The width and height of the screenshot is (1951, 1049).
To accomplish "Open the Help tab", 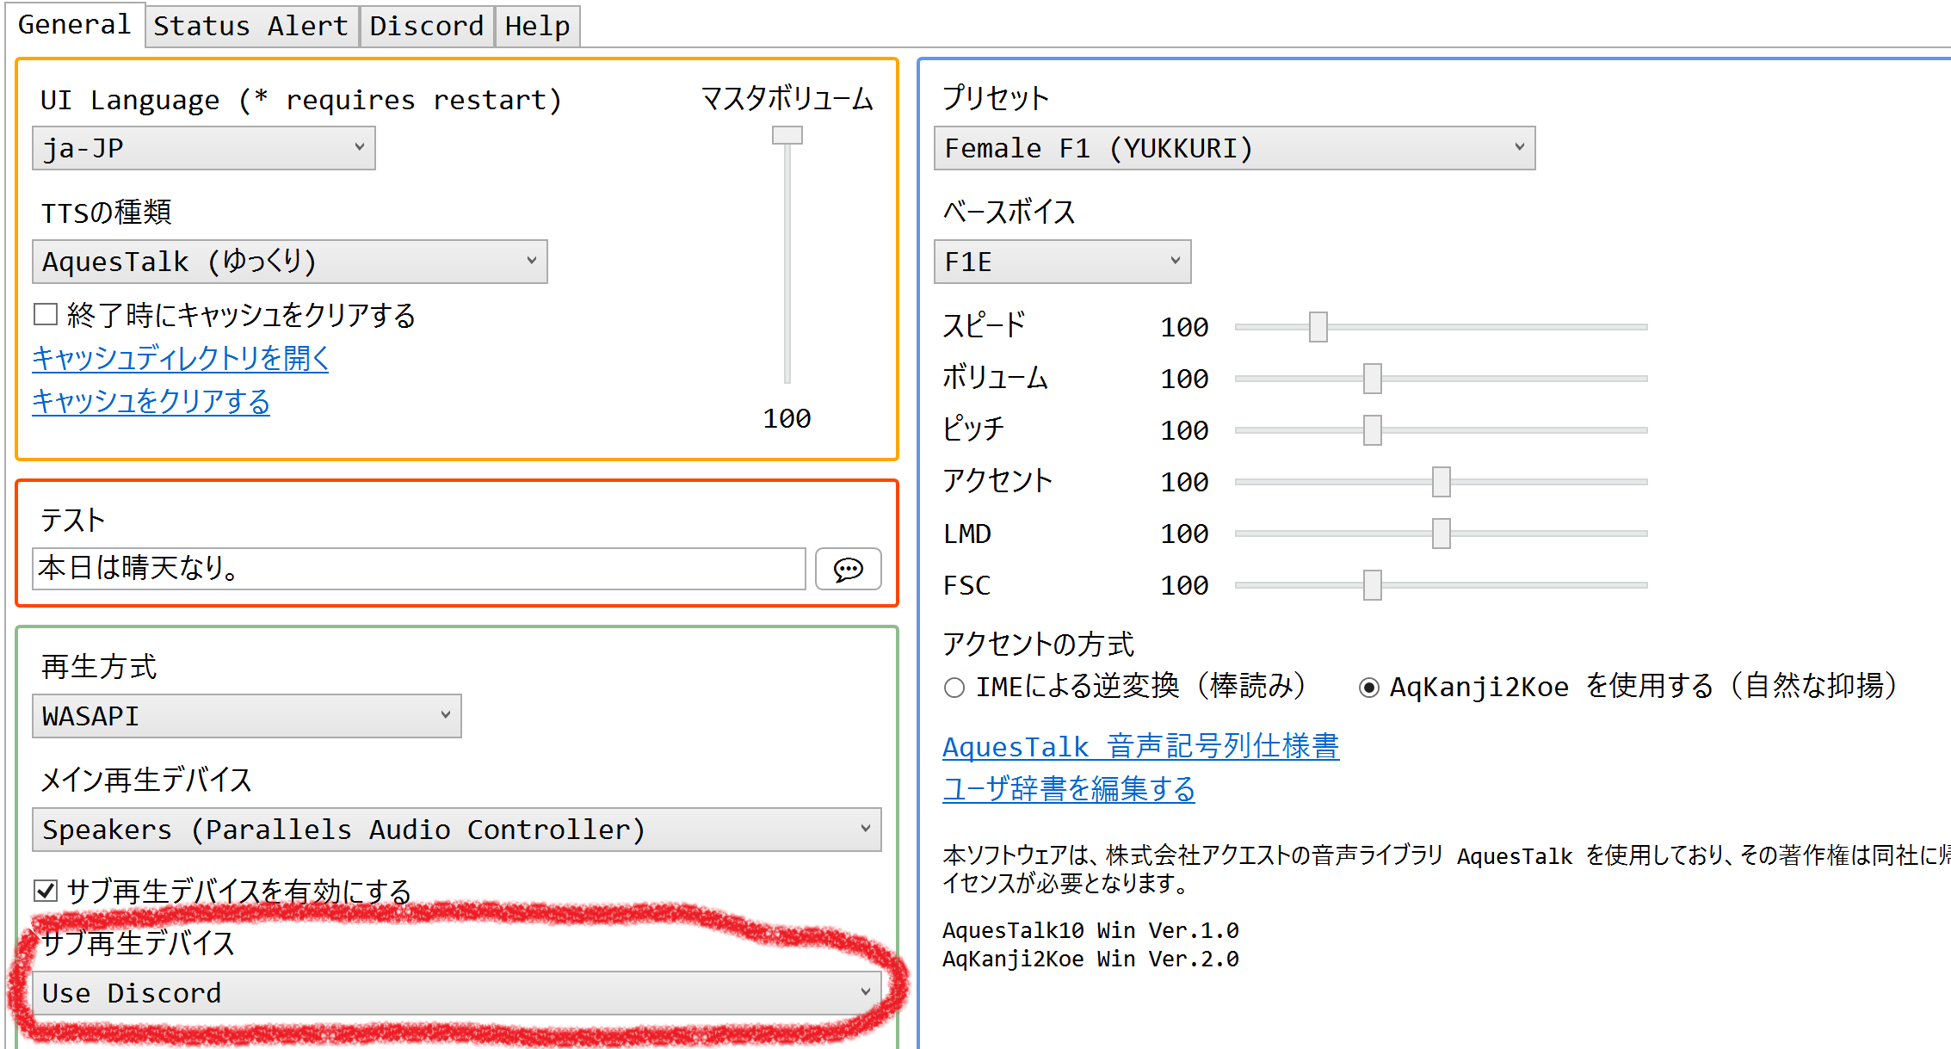I will (x=537, y=26).
